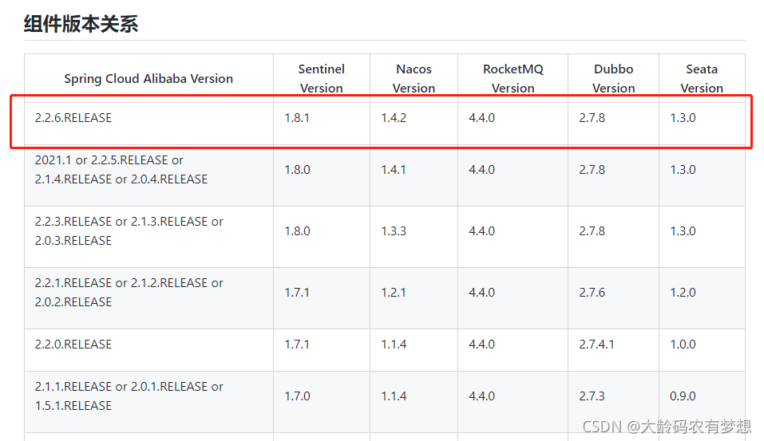764x441 pixels.
Task: Select the "RocketMQ Version" column header
Action: click(x=513, y=78)
